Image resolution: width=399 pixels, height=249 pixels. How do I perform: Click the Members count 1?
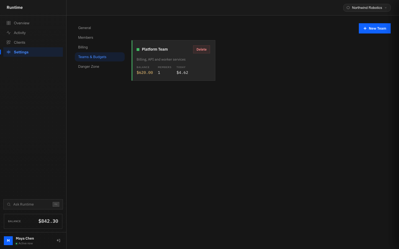click(x=159, y=72)
